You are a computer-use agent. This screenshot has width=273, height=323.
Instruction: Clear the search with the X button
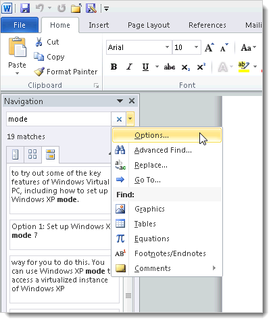(119, 119)
